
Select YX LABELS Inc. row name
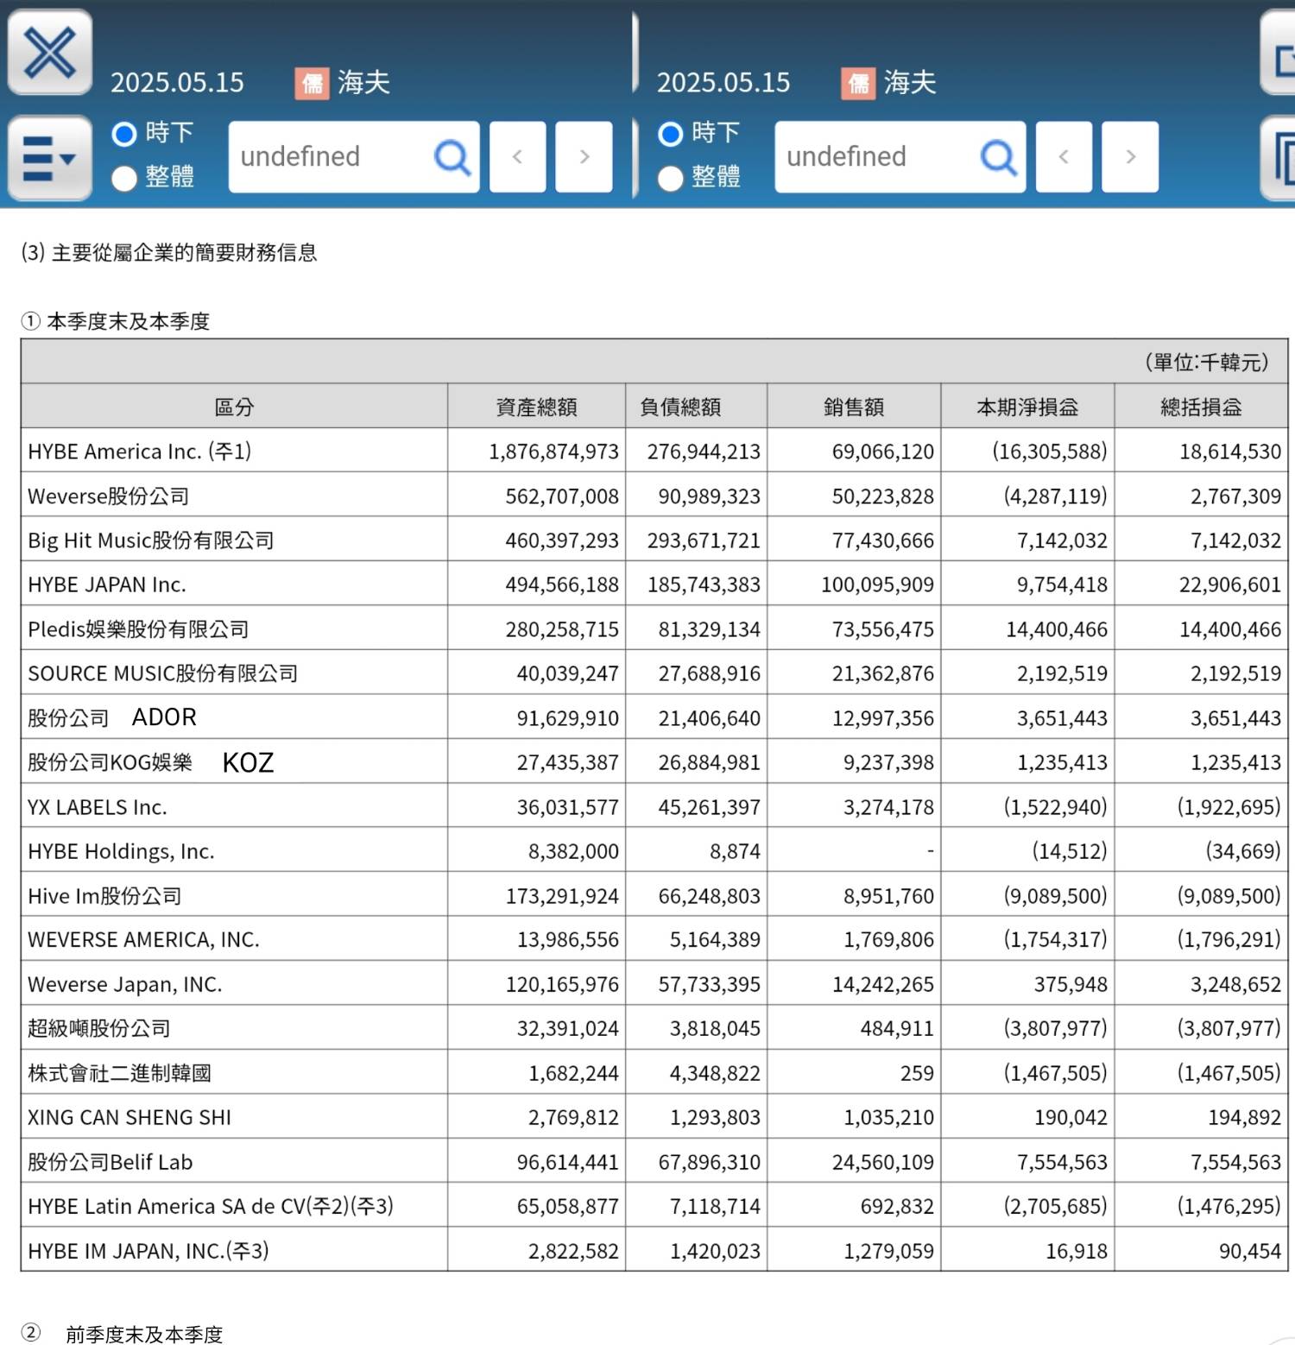click(x=98, y=807)
